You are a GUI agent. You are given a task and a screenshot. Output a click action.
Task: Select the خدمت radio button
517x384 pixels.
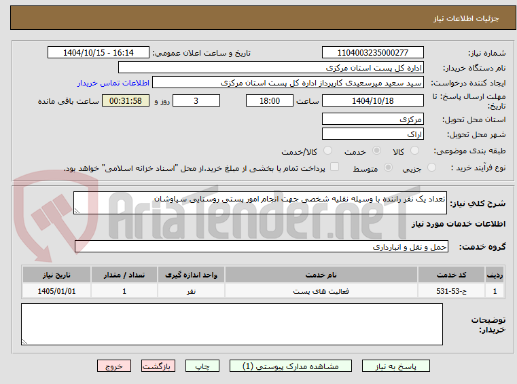coord(376,151)
